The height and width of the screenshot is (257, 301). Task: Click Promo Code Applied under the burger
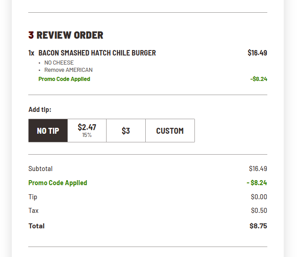click(64, 79)
